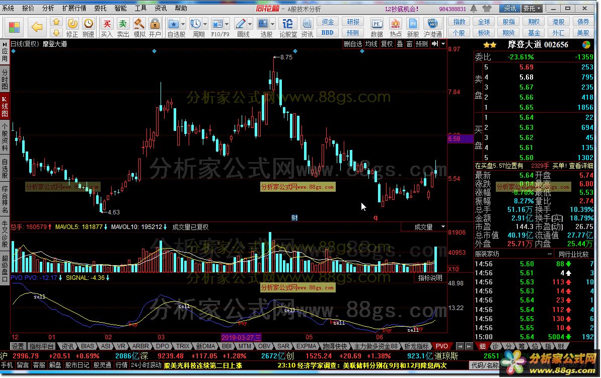Open the 自选股 star folder icon
The height and width of the screenshot is (378, 601).
click(x=173, y=24)
